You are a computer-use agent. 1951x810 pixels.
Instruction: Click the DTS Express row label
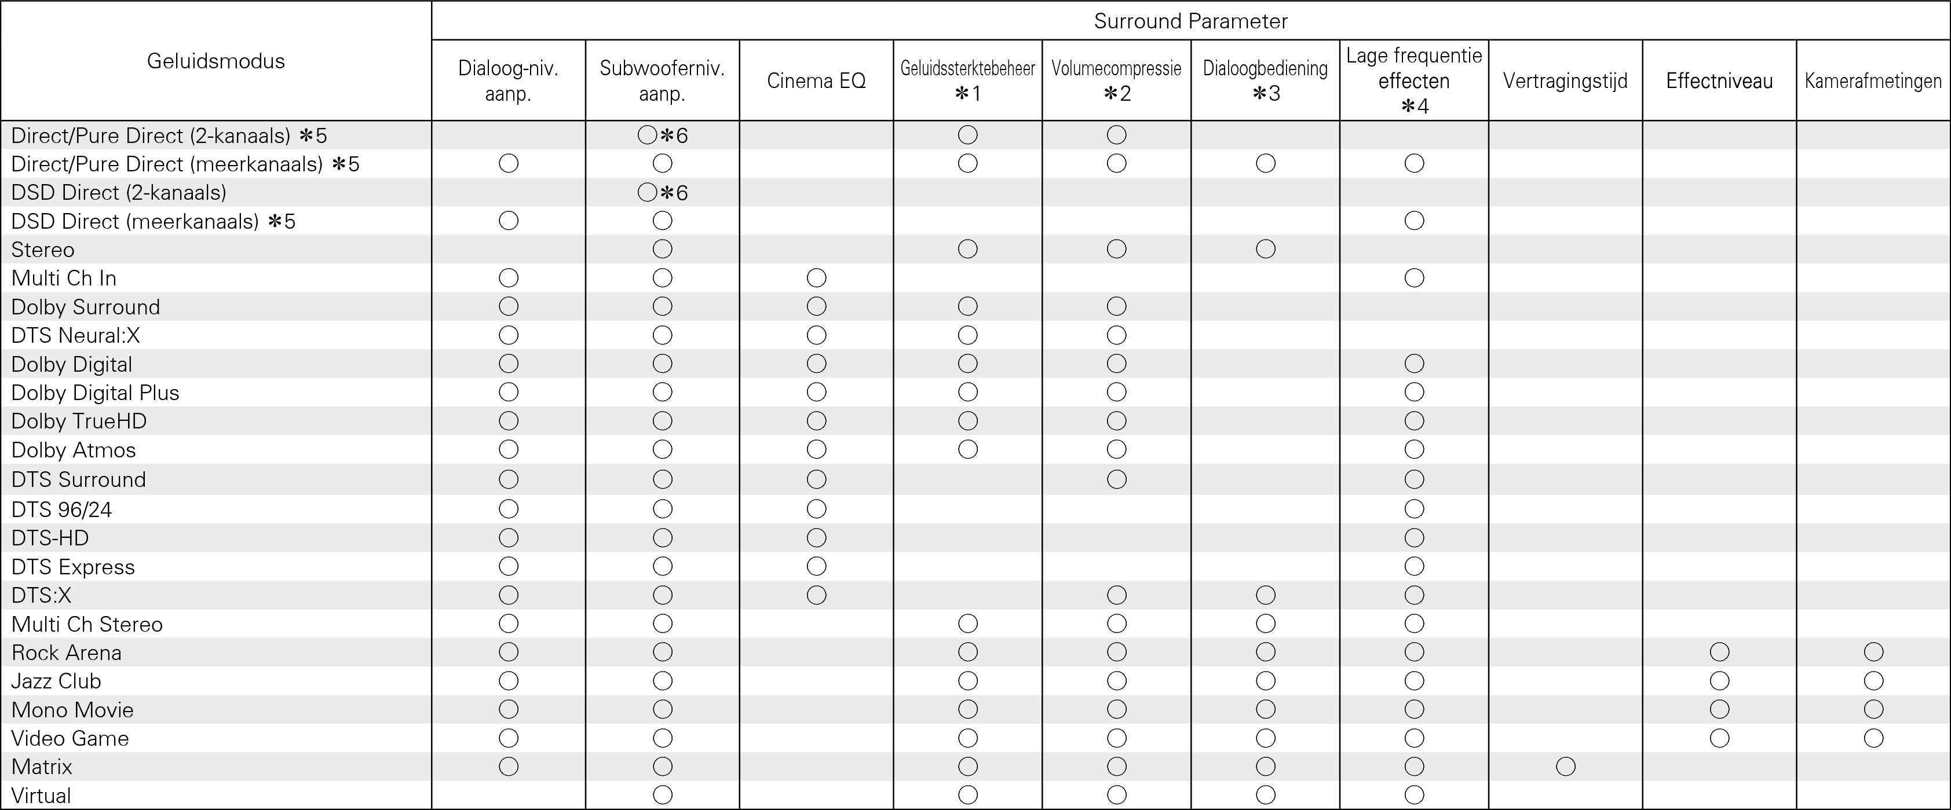pos(73,567)
